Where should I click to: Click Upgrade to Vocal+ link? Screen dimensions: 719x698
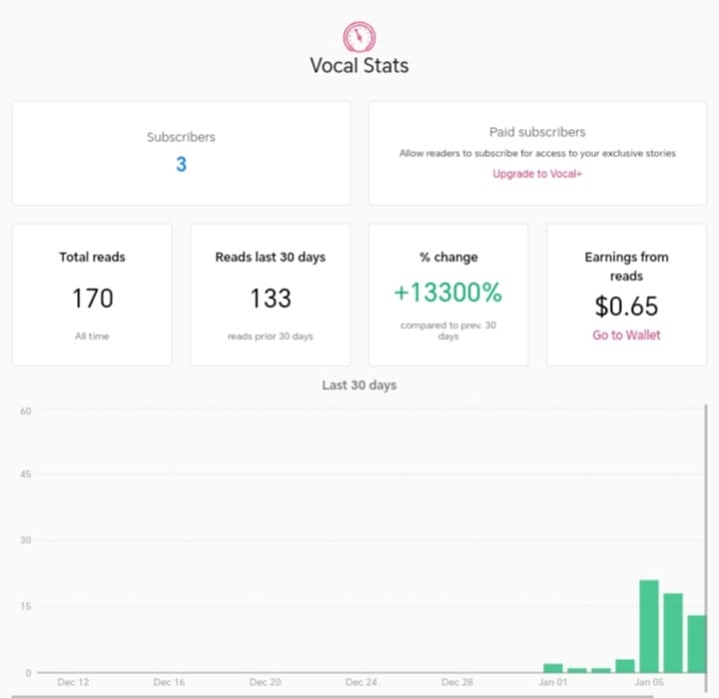coord(537,174)
